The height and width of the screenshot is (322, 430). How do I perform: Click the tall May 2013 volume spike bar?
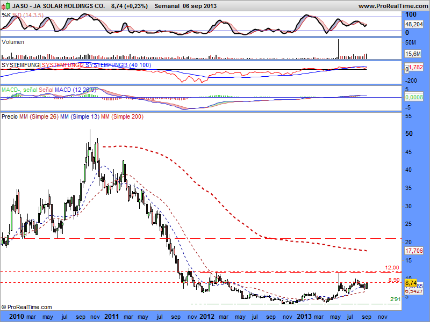point(339,49)
